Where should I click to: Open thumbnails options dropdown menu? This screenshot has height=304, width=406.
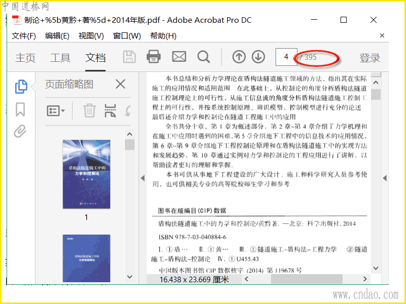[56, 111]
